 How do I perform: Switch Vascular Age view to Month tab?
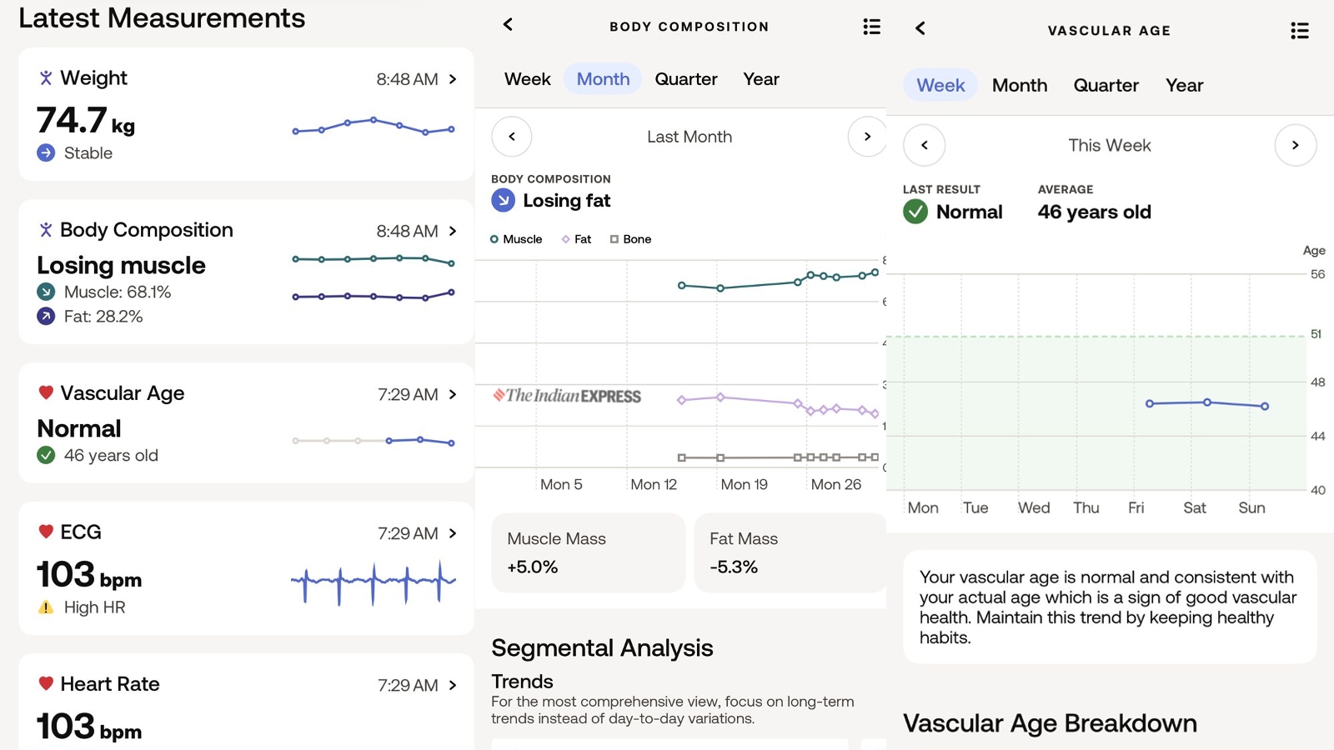(x=1019, y=85)
